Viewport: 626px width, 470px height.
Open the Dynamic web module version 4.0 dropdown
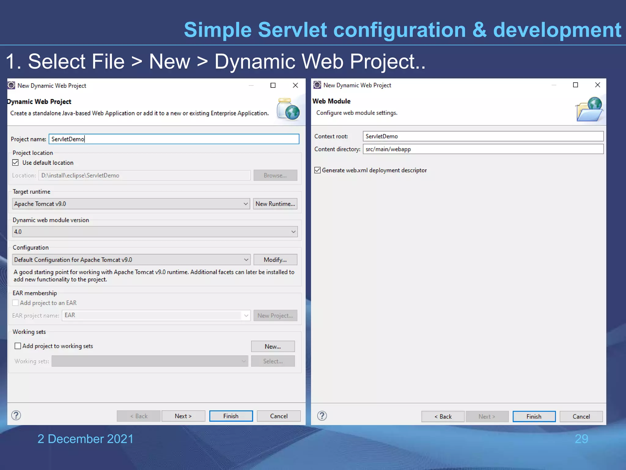coord(155,232)
